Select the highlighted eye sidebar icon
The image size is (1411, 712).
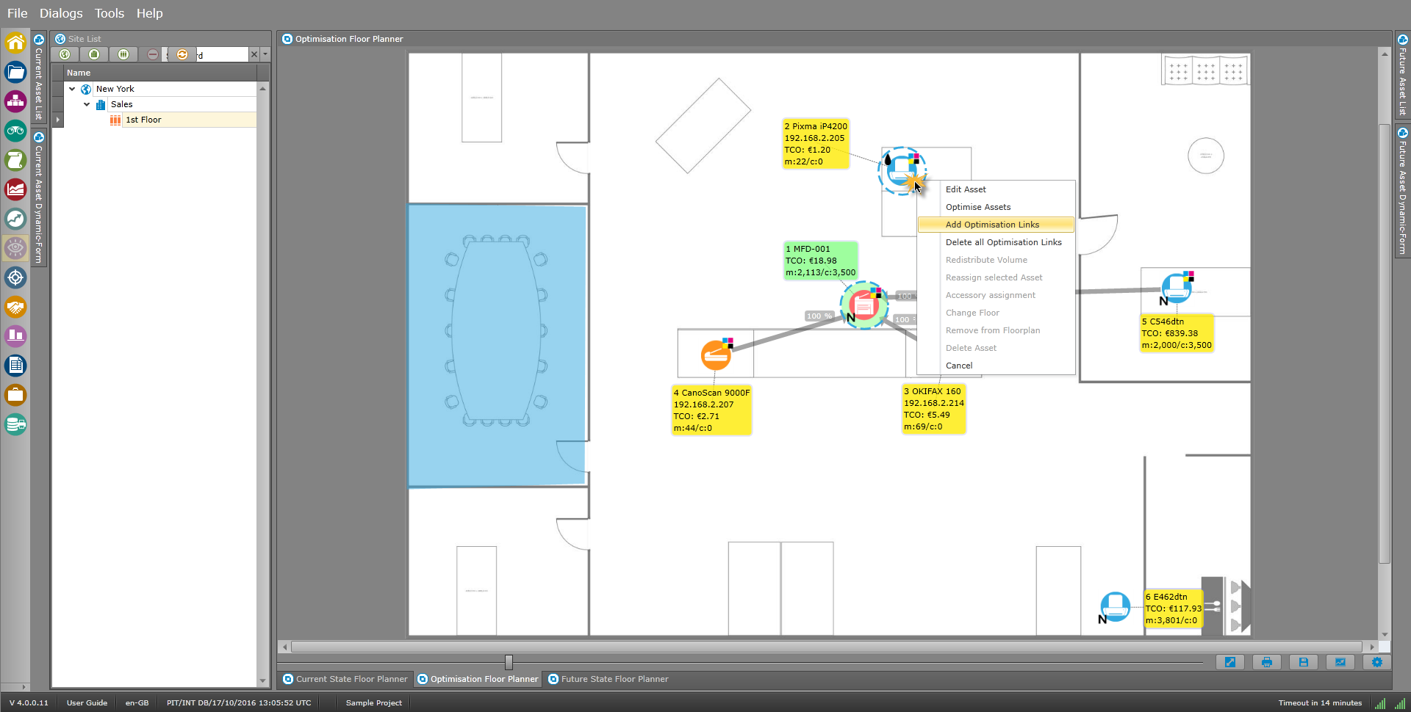point(15,248)
